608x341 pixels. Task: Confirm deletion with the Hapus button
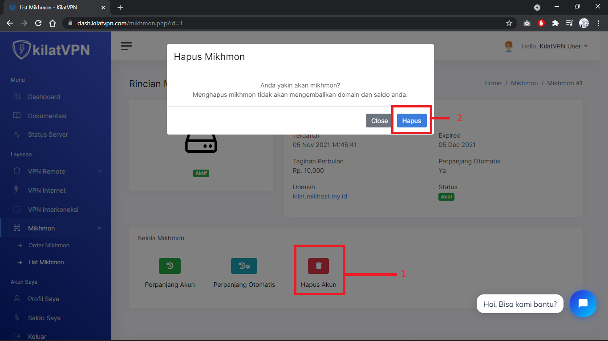(412, 121)
